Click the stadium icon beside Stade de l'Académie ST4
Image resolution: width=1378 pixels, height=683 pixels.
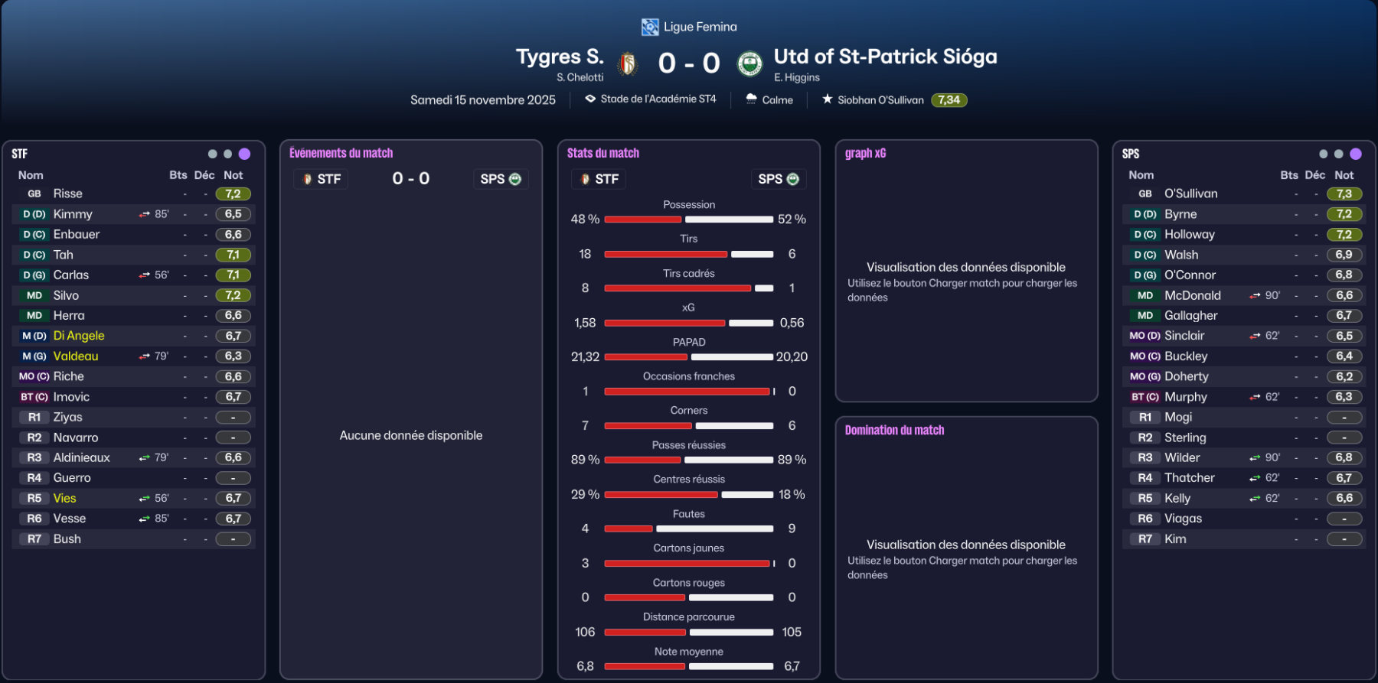[x=590, y=99]
